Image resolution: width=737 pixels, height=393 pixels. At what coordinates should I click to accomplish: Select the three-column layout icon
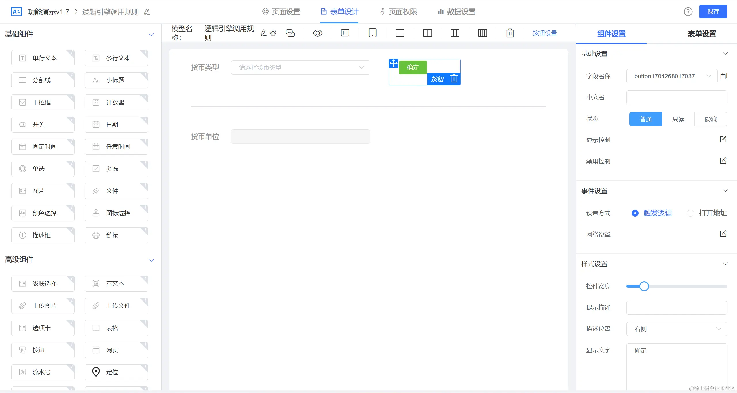tap(455, 33)
